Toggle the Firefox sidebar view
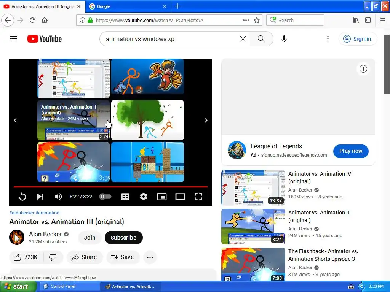The image size is (390, 292). click(x=368, y=20)
